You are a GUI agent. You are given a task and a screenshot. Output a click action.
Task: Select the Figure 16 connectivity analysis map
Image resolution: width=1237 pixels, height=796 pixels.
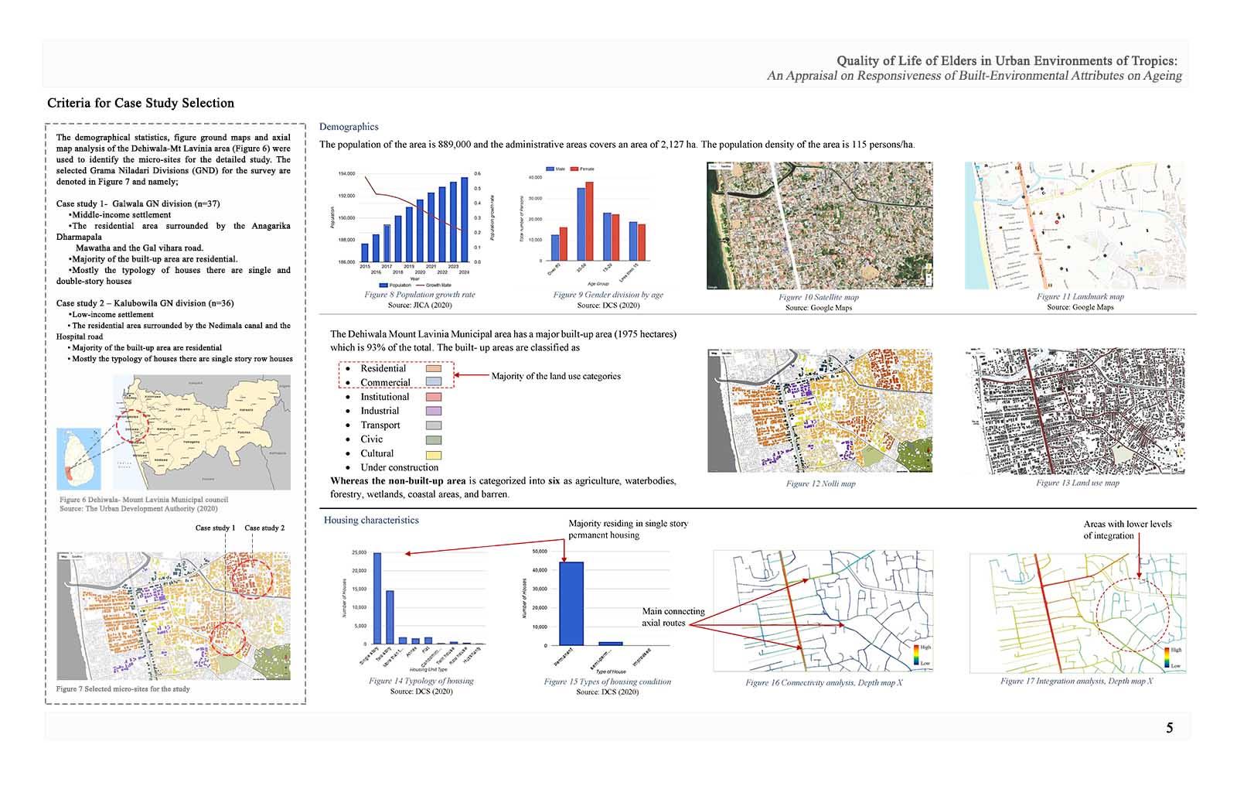[x=823, y=611]
